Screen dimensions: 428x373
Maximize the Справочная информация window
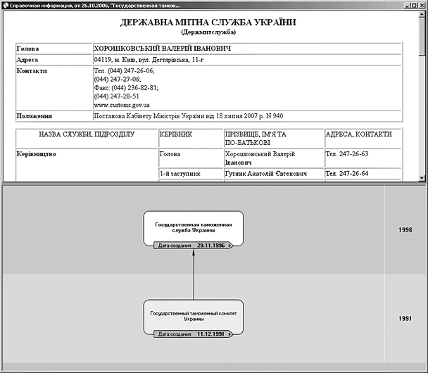click(x=414, y=6)
